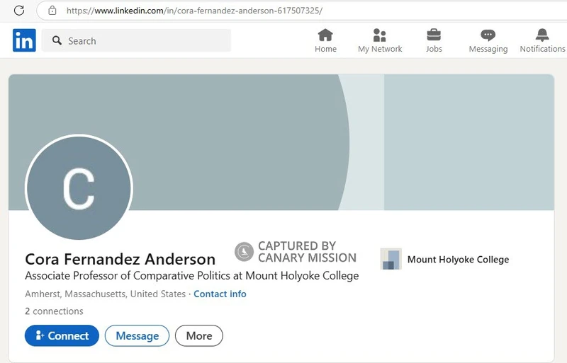Click the 2 connections text
This screenshot has height=363, width=567.
(x=54, y=311)
